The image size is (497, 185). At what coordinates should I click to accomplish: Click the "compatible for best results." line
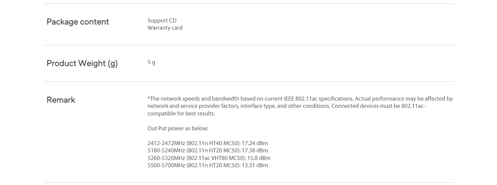[x=181, y=113]
